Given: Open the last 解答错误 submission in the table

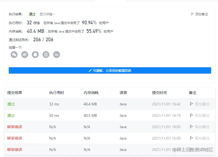Looking at the screenshot, I should click(x=15, y=150).
